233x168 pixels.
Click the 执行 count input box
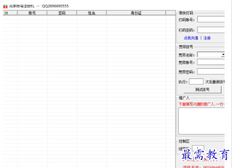[196, 81]
